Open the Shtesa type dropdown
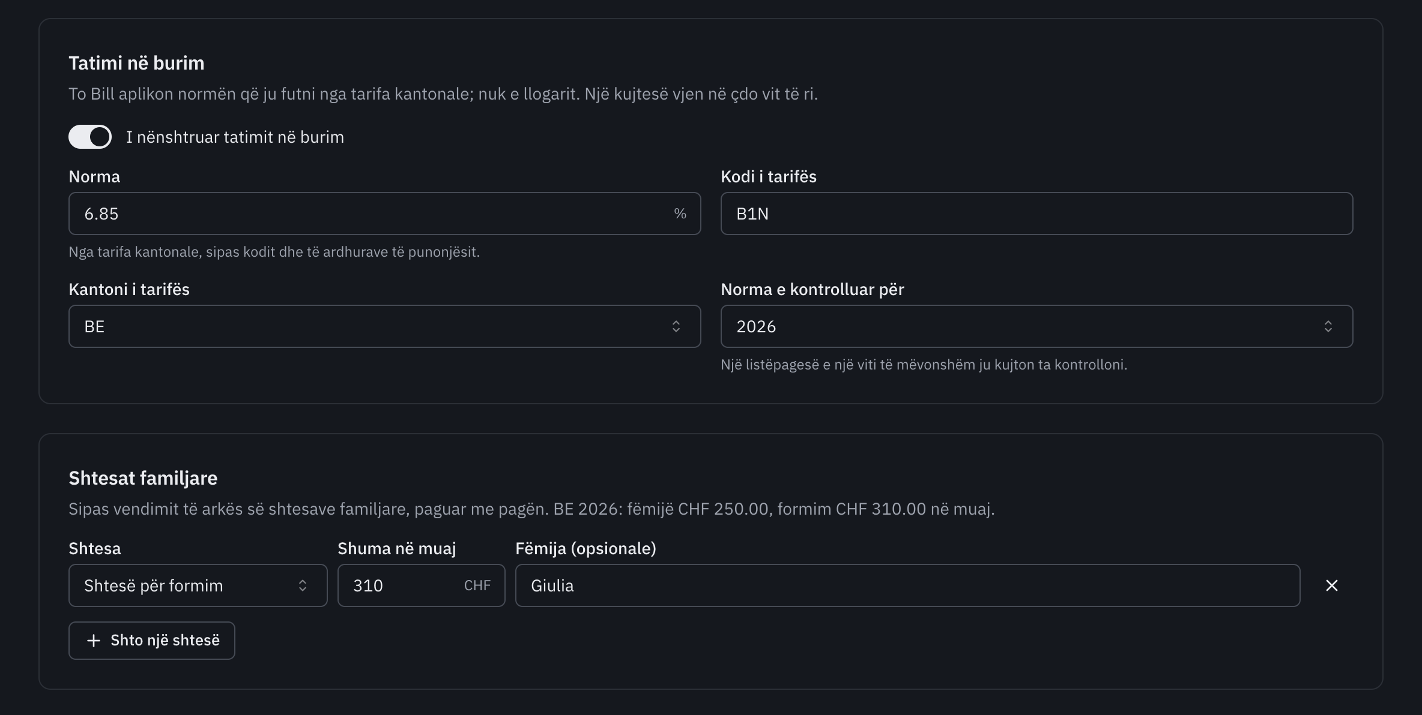Viewport: 1422px width, 715px height. coord(198,585)
